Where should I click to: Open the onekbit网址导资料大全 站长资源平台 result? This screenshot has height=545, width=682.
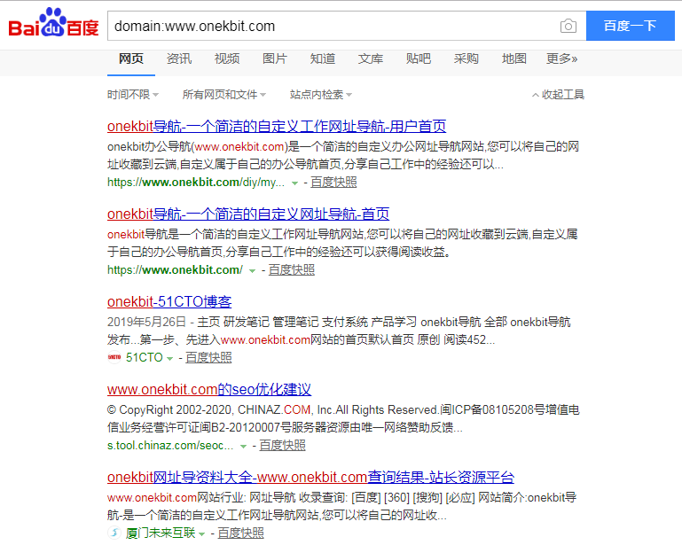coord(310,477)
